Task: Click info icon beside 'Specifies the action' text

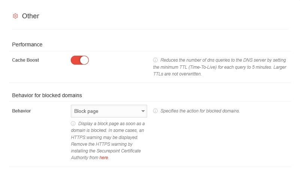Action: [x=155, y=111]
